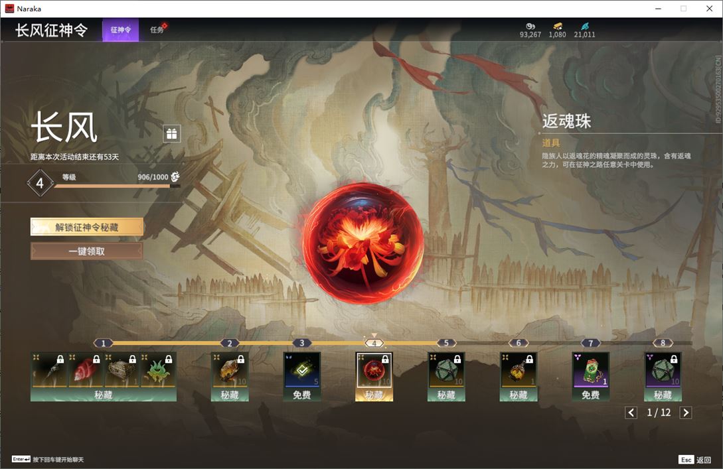
Task: Click 解锁征神令秘藏 button
Action: point(87,227)
